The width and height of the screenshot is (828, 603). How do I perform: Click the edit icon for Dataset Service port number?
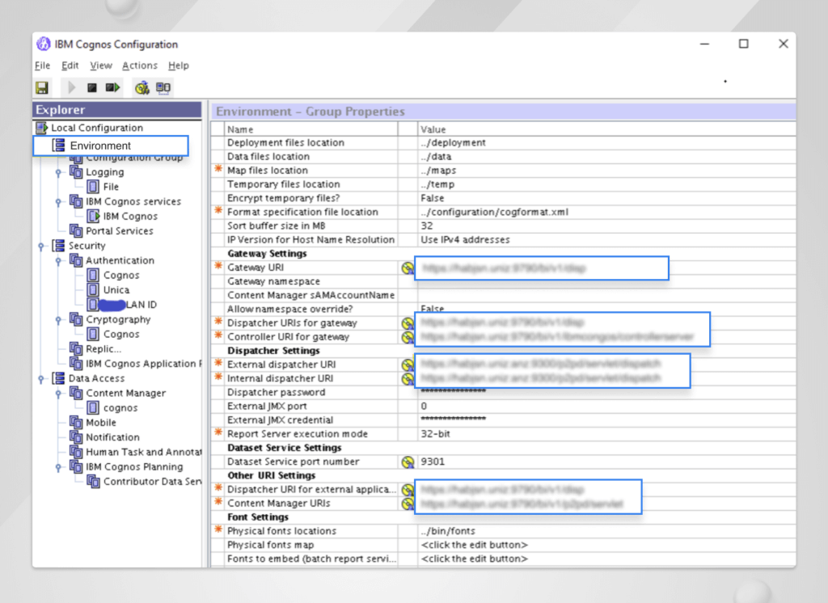click(x=406, y=461)
